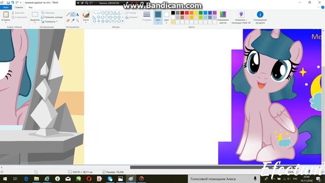Select the Pencil tool
The width and height of the screenshot is (325, 183).
[68, 15]
